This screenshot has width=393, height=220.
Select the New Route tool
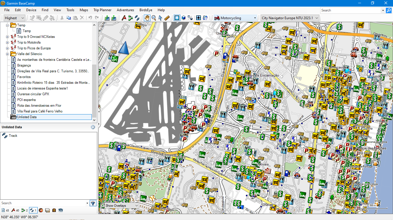[x=131, y=18]
